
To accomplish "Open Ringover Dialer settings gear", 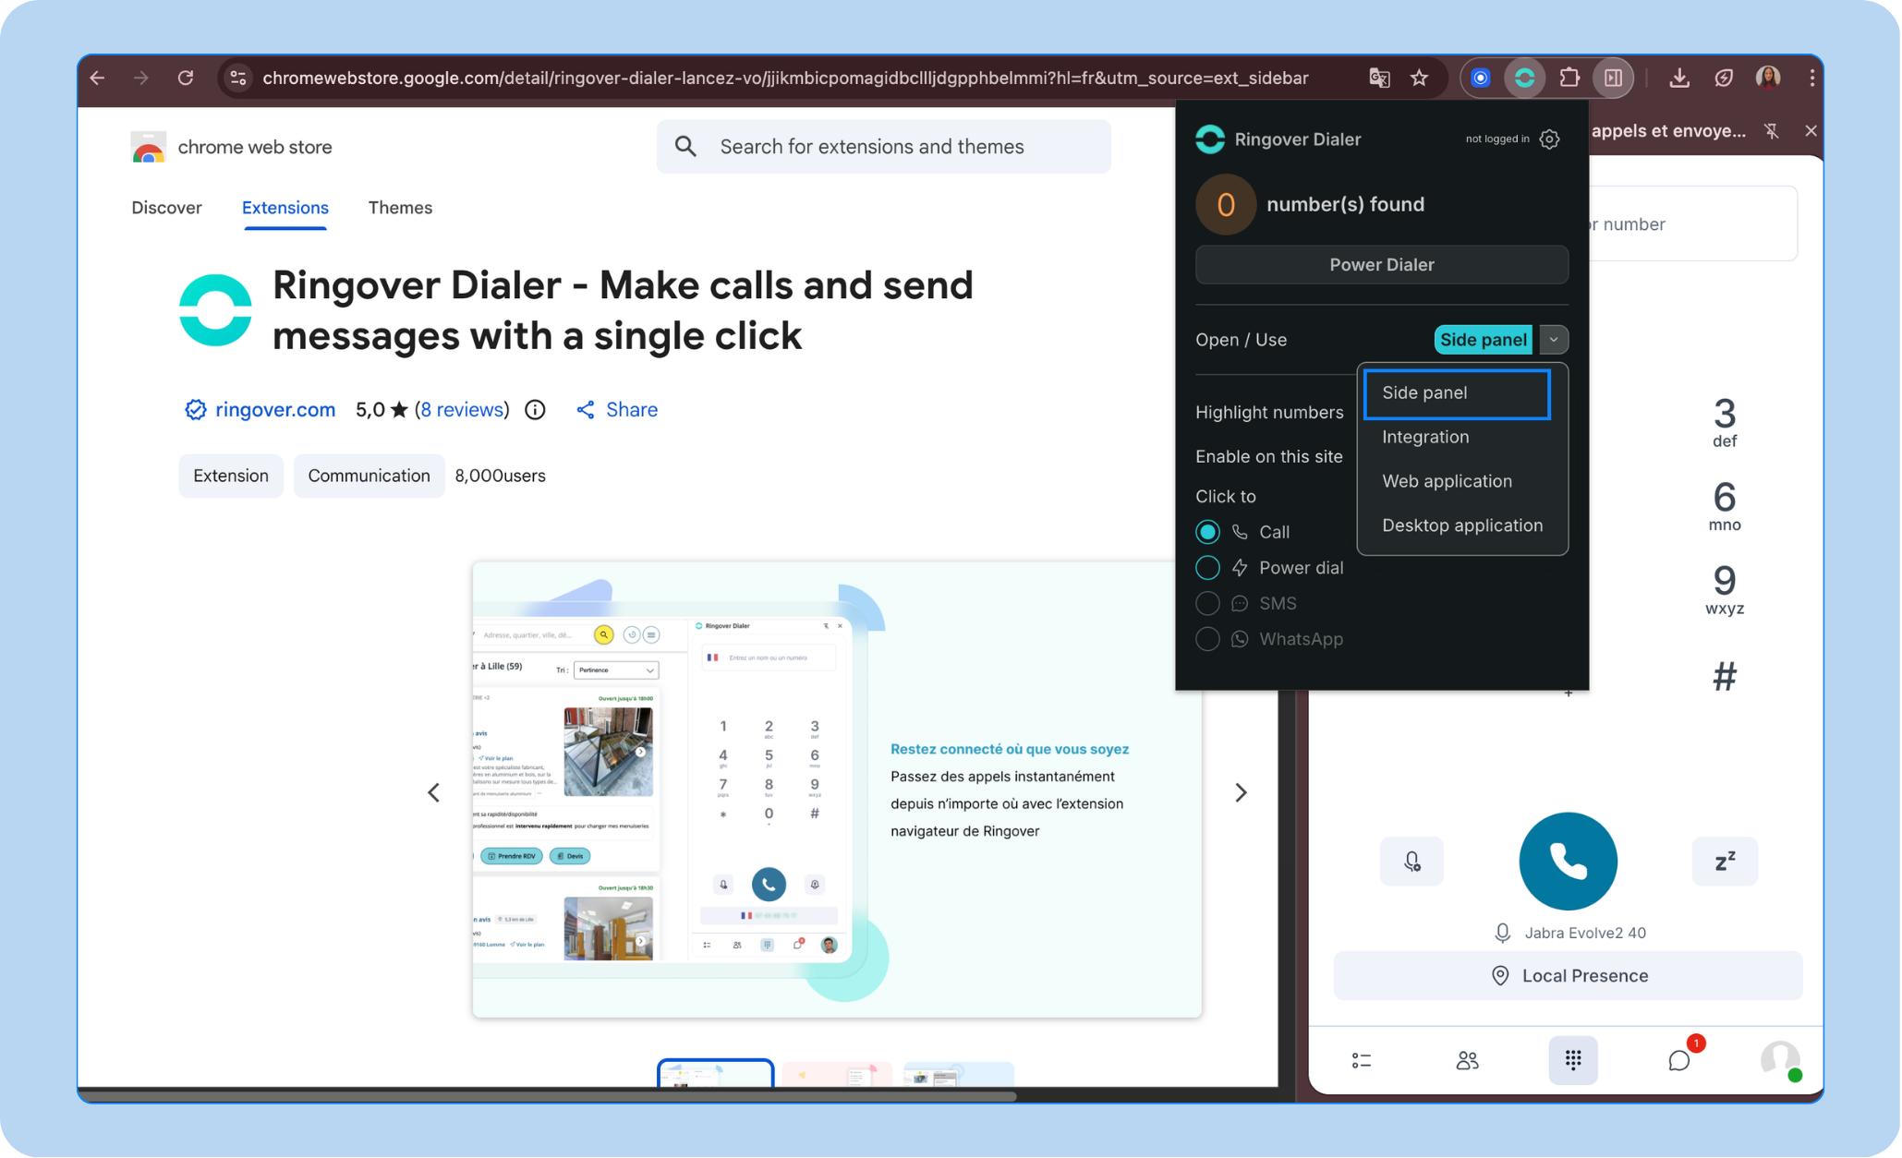I will 1549,139.
